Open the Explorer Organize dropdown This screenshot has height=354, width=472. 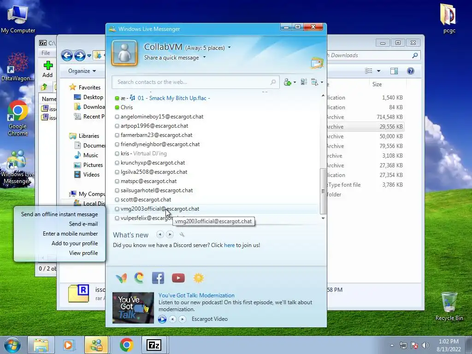click(x=82, y=71)
